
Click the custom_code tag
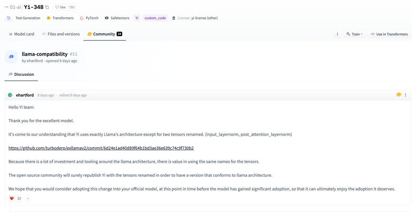[x=155, y=18]
